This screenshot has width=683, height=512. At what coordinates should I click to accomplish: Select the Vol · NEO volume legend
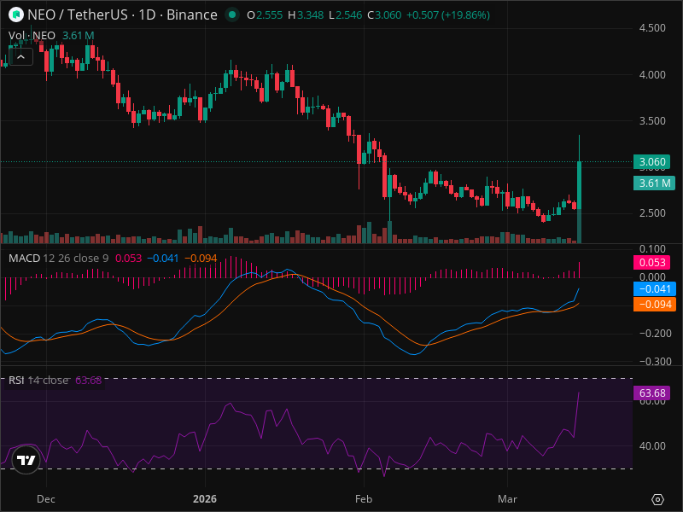coord(32,36)
